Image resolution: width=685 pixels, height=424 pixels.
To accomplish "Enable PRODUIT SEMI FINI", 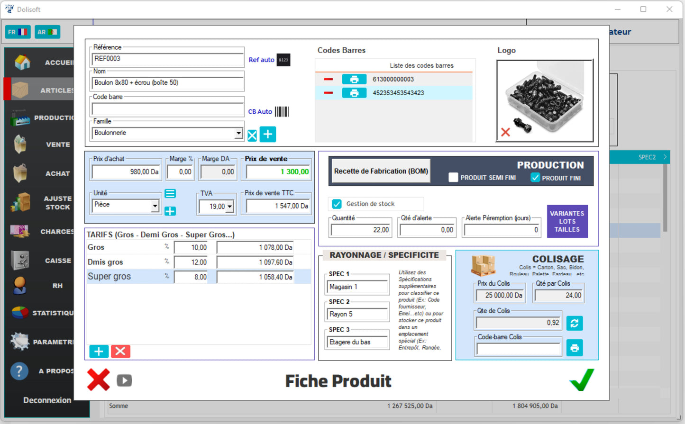I will pos(453,177).
